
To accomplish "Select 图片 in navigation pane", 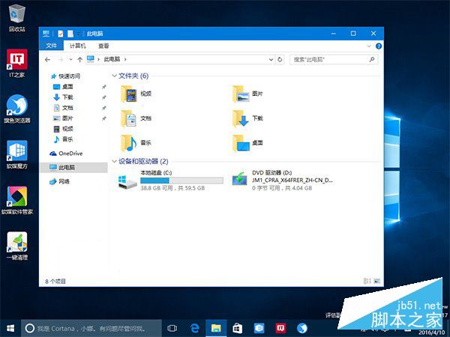I will click(x=64, y=118).
